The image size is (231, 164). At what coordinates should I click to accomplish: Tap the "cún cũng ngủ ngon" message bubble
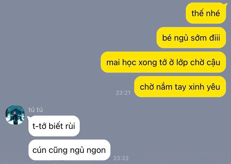pyautogui.click(x=69, y=150)
